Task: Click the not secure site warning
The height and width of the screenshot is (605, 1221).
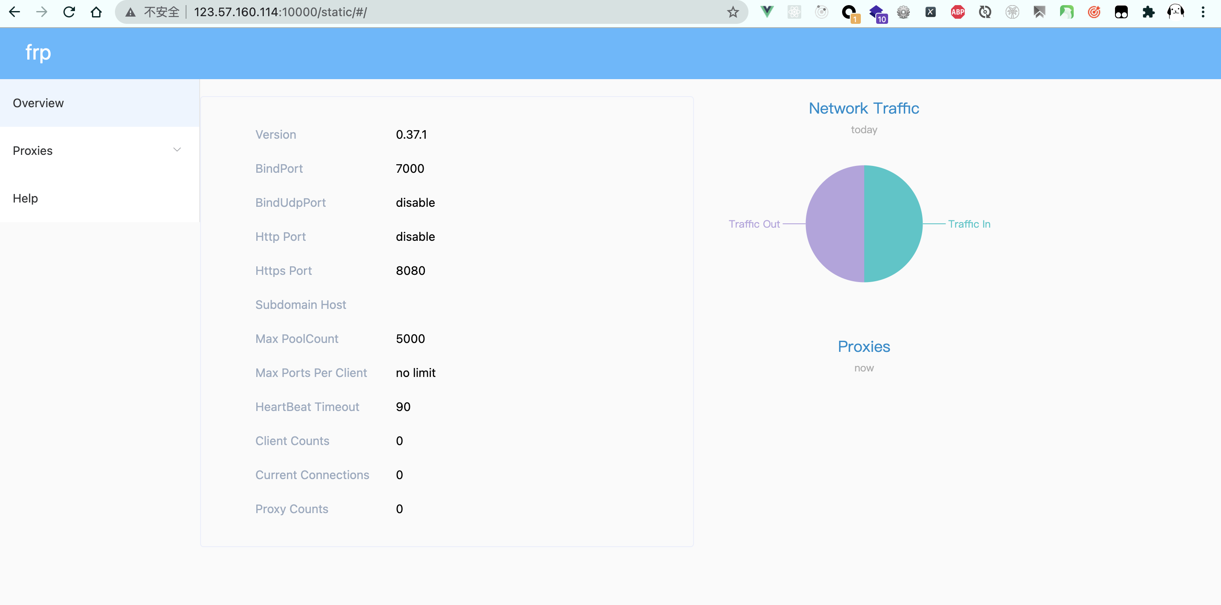Action: tap(152, 12)
